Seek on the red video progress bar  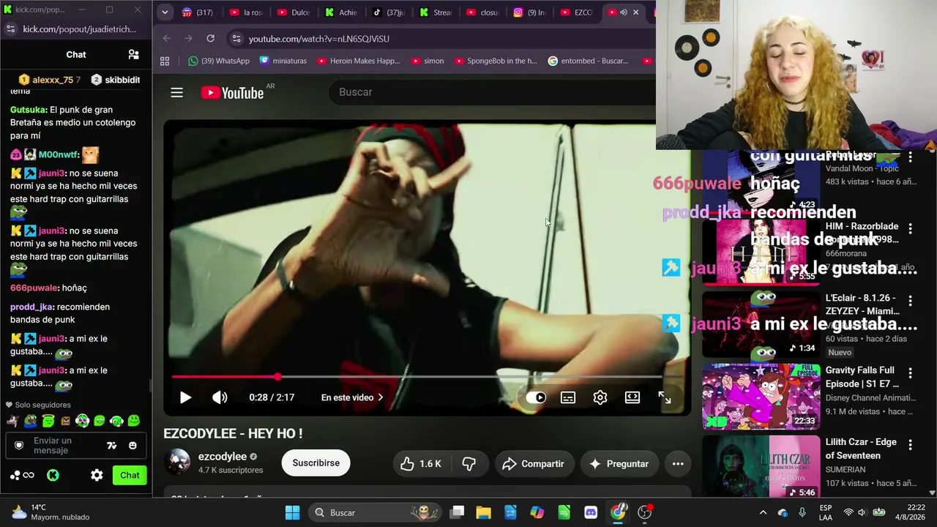417,377
